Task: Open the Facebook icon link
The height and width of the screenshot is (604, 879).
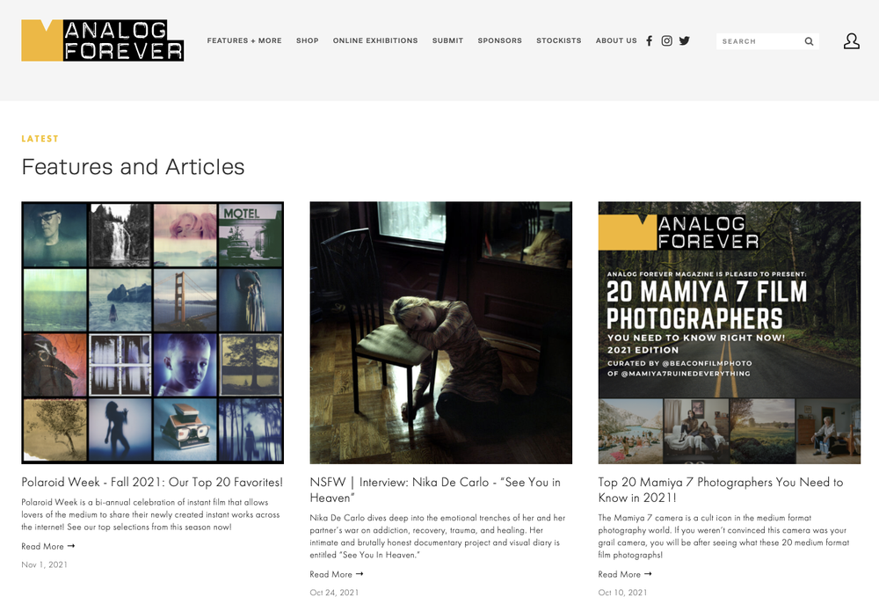Action: [650, 41]
